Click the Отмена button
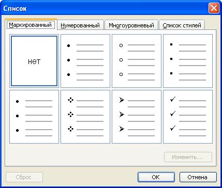The height and width of the screenshot is (188, 222). click(x=198, y=177)
